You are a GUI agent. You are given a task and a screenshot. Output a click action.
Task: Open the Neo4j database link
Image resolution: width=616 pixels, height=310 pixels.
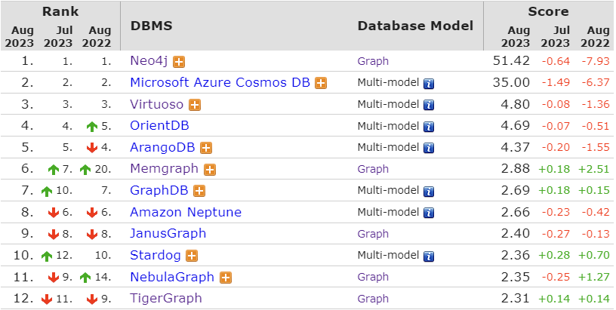[149, 61]
